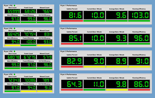
Task: Click Fryer 3 Uptime Percent display 82.9
Action: pos(72,61)
